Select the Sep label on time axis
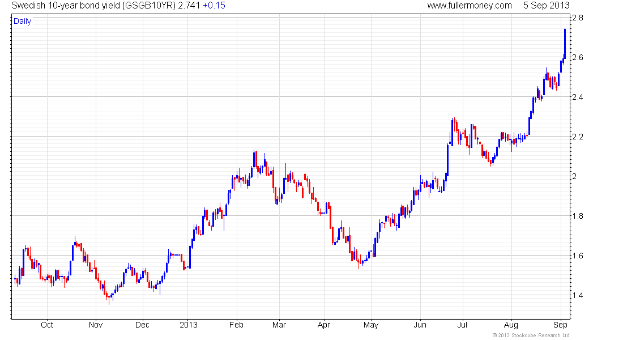Viewport: 623px width, 340px height. [560, 325]
